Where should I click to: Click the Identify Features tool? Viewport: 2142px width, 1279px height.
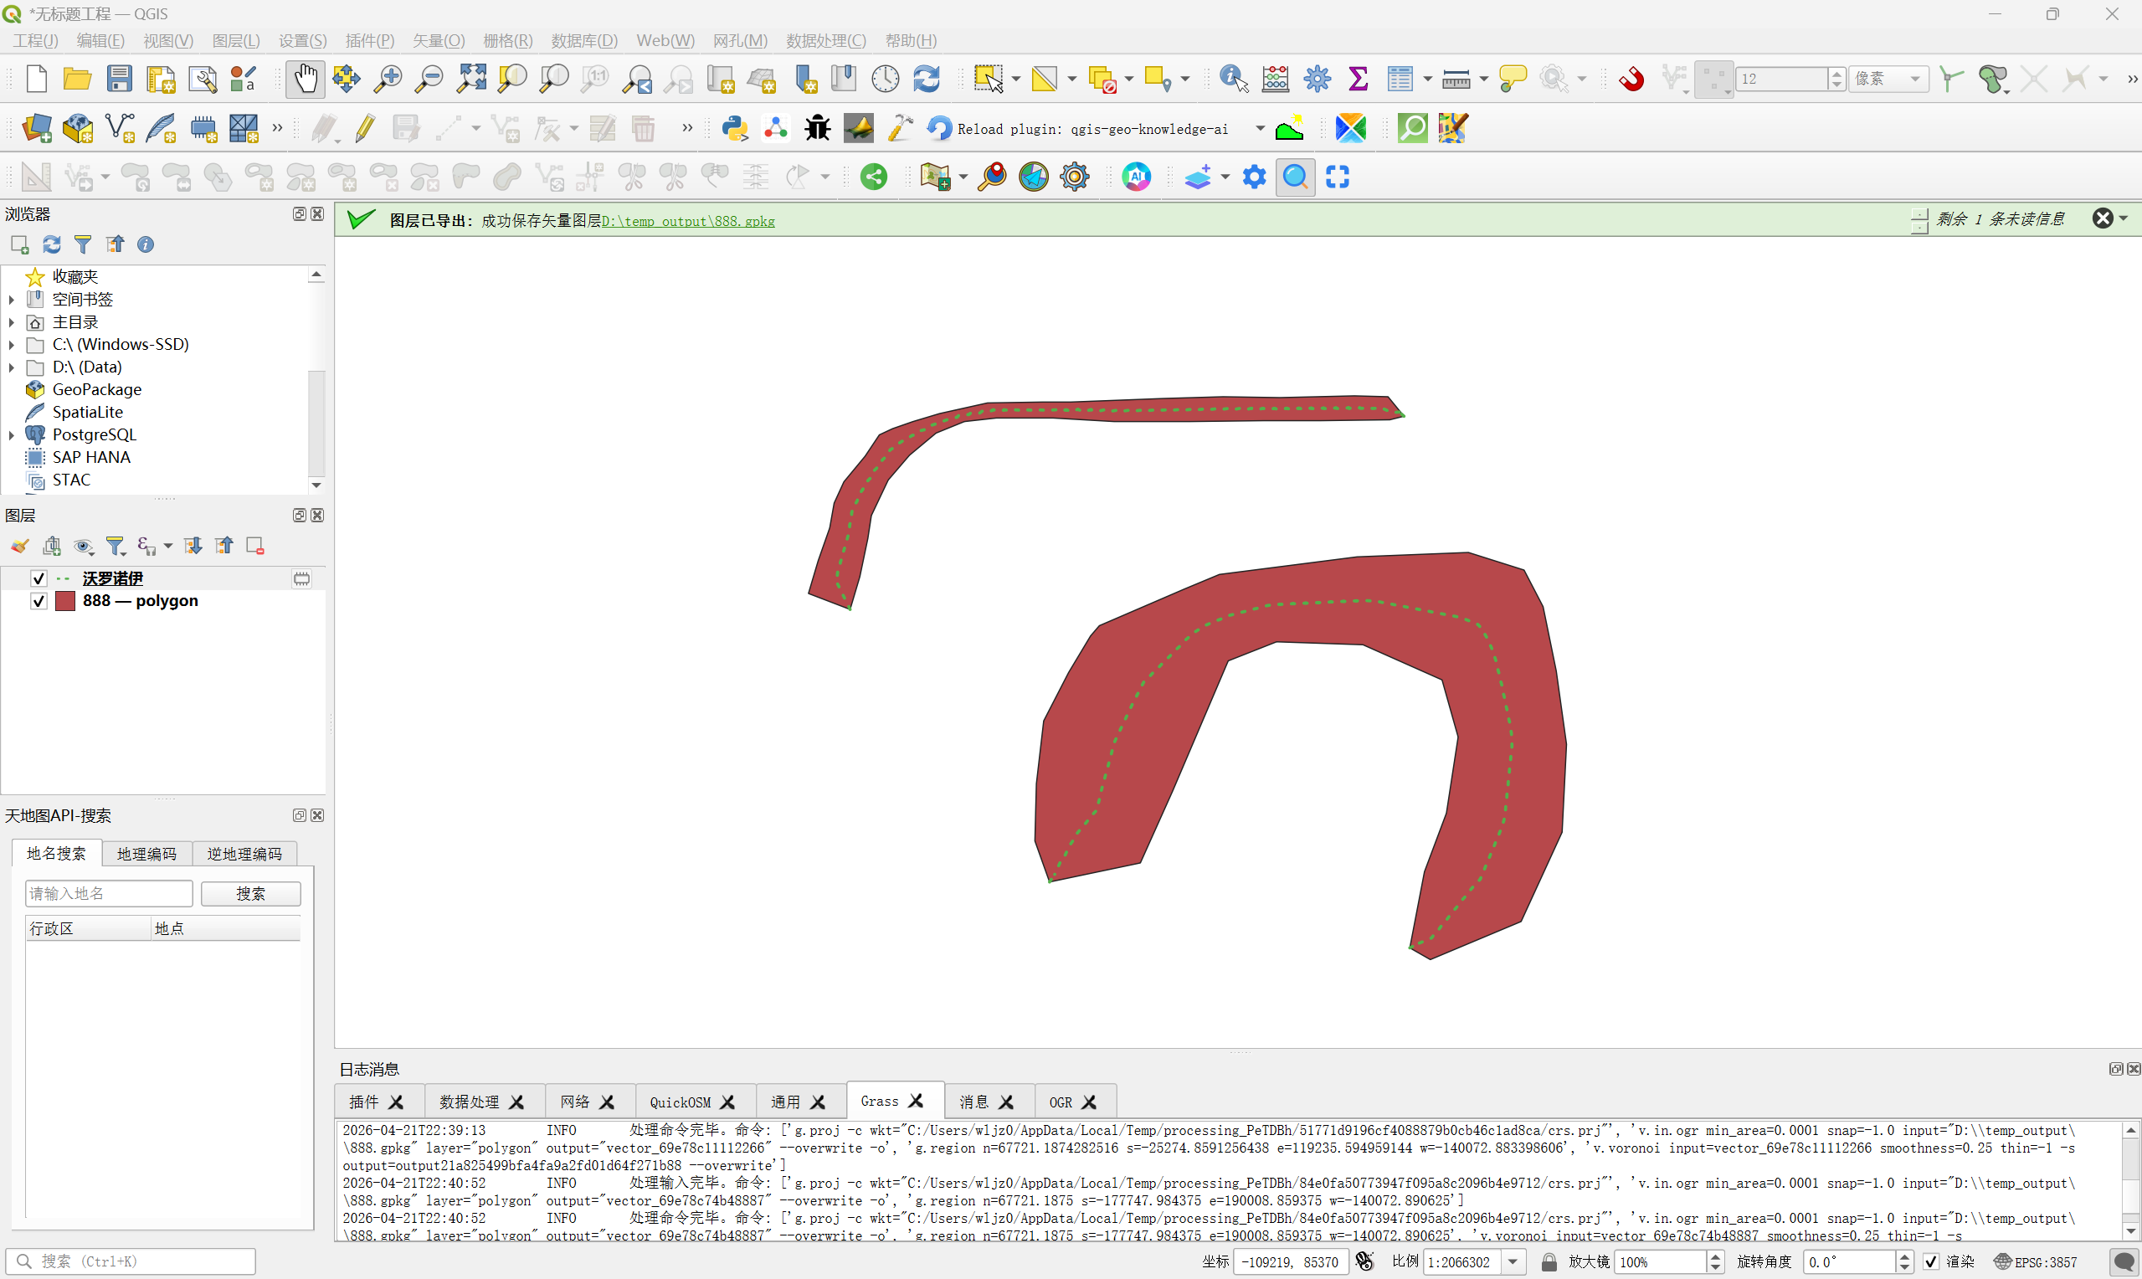1233,80
